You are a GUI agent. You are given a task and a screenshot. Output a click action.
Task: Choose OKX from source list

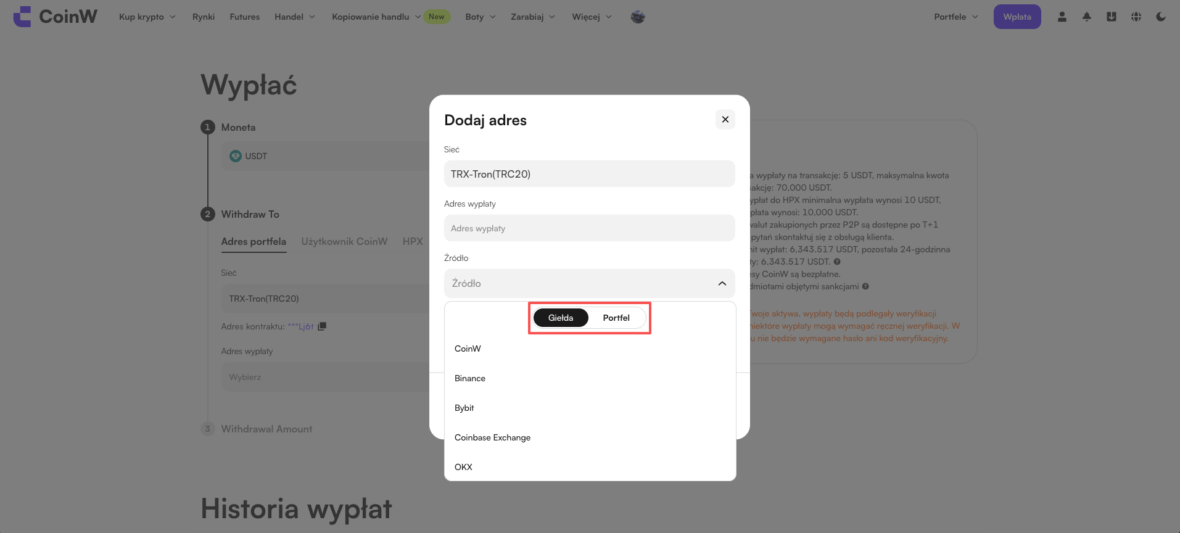pos(590,467)
